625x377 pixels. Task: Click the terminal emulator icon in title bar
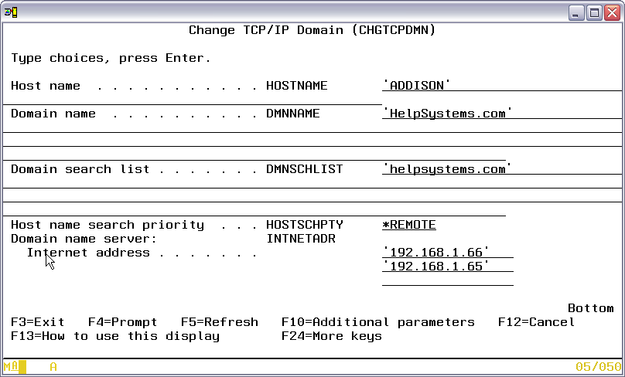(x=10, y=12)
